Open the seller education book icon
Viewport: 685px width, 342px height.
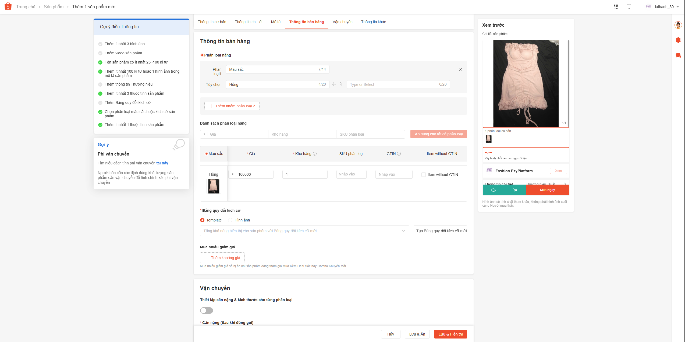(629, 7)
